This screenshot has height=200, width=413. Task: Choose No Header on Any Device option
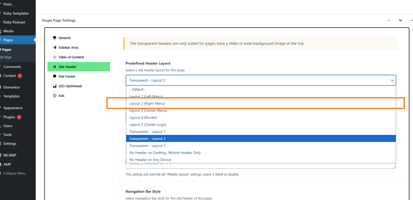click(x=261, y=160)
